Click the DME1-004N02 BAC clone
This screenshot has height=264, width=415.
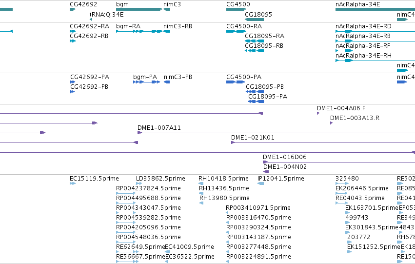point(339,172)
